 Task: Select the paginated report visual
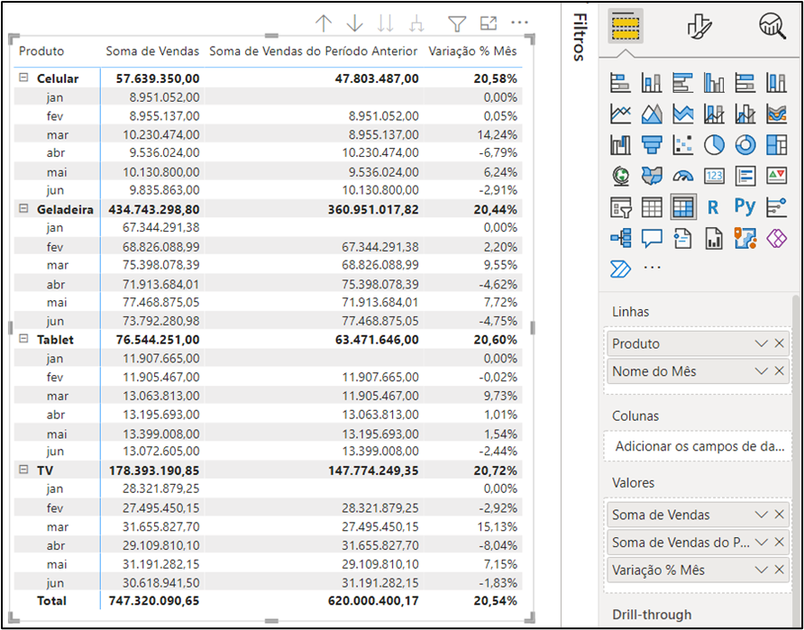pos(714,238)
